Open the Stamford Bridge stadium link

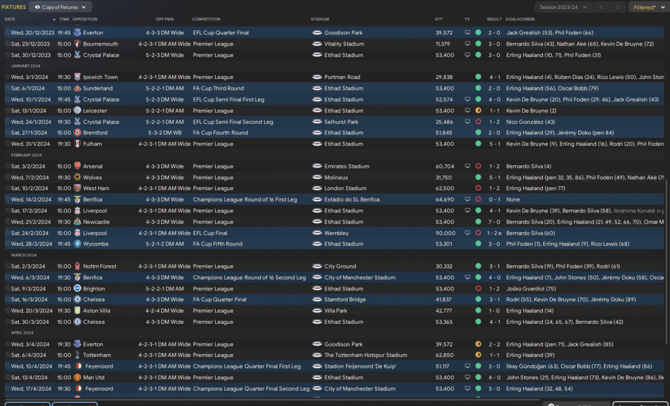pos(345,300)
